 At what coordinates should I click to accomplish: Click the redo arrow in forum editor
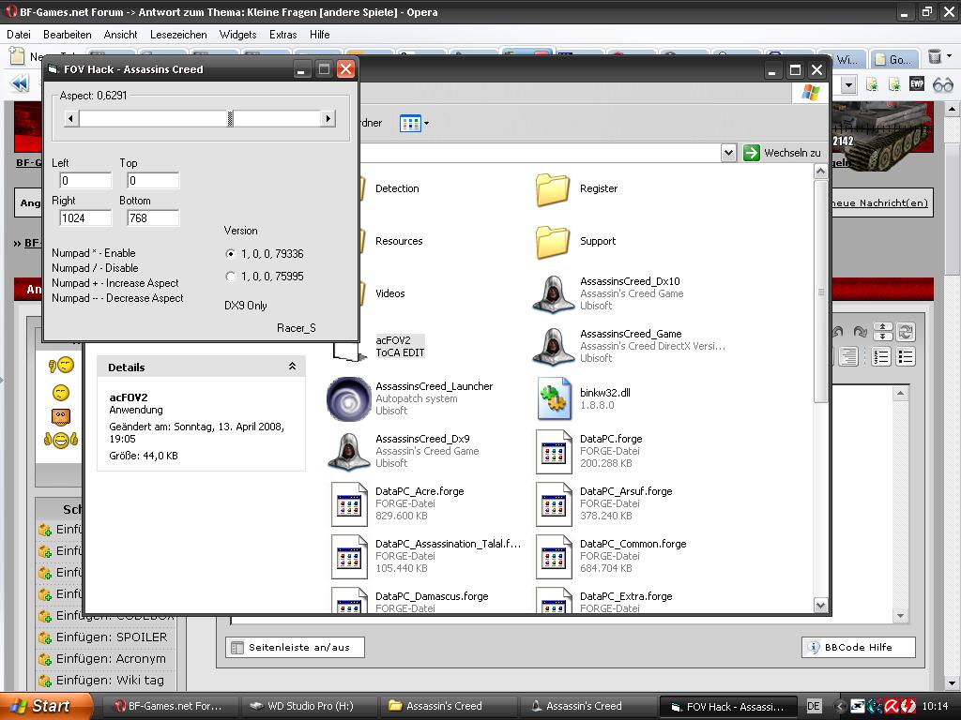point(861,332)
